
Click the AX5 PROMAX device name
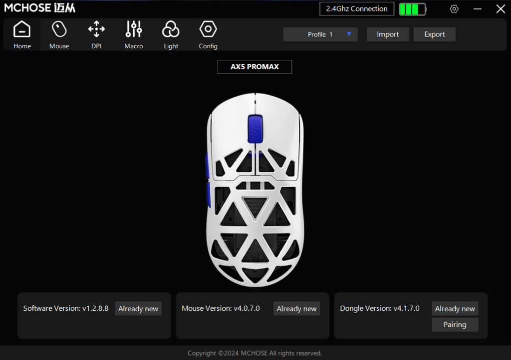255,67
